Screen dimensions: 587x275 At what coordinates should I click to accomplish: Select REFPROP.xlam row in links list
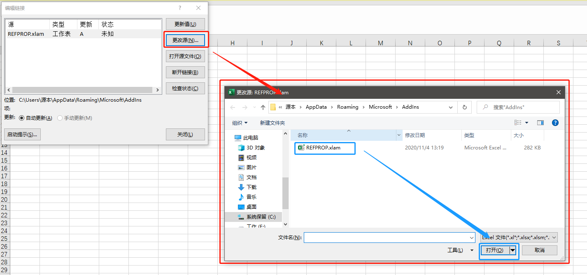point(83,34)
